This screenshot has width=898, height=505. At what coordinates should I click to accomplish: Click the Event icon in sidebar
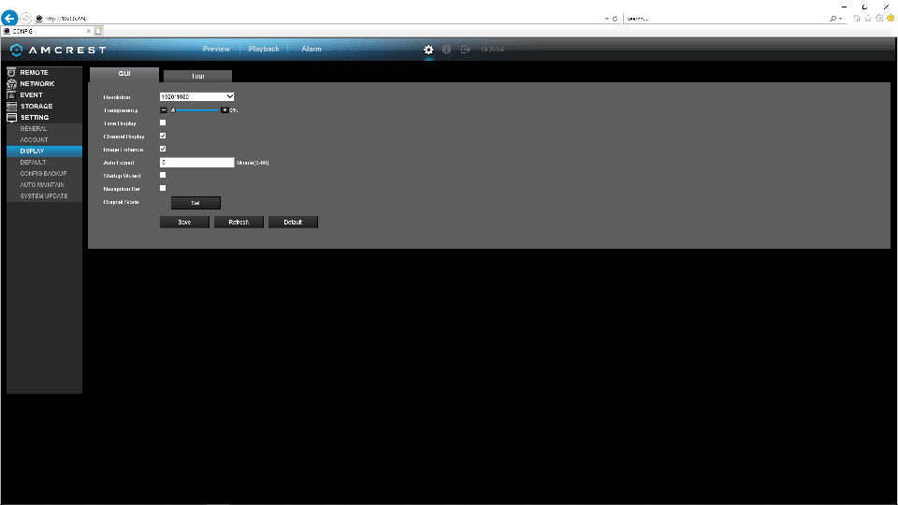[x=11, y=95]
